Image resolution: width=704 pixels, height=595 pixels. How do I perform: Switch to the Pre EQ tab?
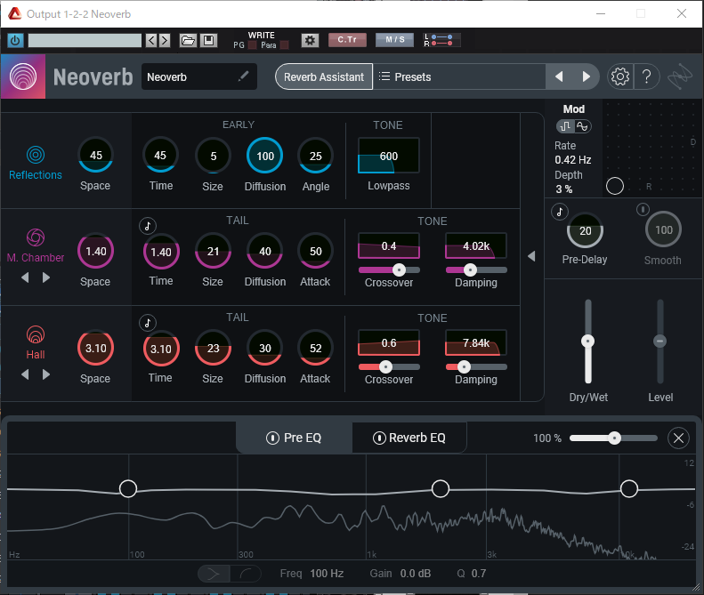[x=294, y=438]
